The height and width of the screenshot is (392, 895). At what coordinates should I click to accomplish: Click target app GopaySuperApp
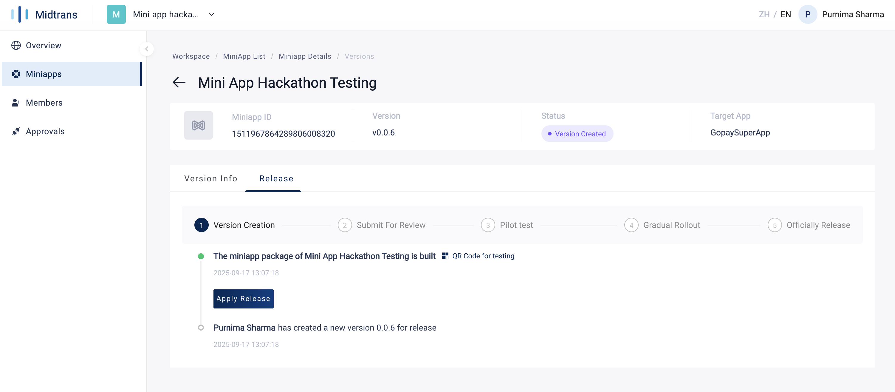pyautogui.click(x=740, y=133)
